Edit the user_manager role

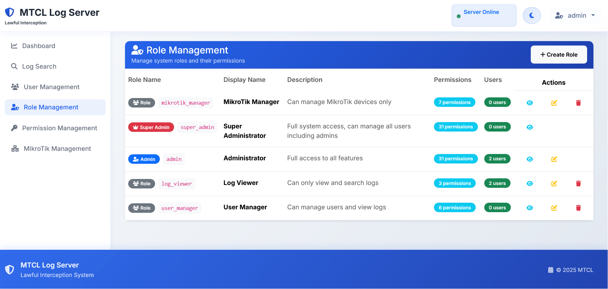(554, 208)
